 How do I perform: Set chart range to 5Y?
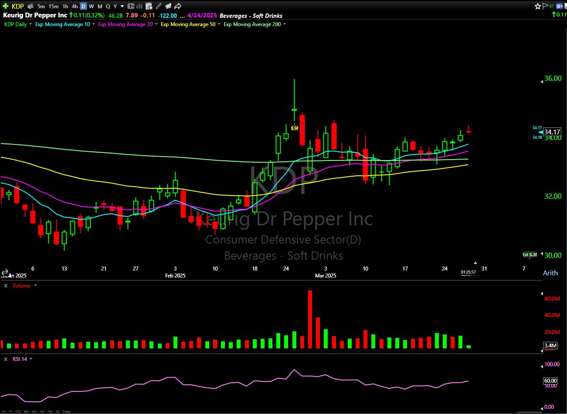point(4,411)
